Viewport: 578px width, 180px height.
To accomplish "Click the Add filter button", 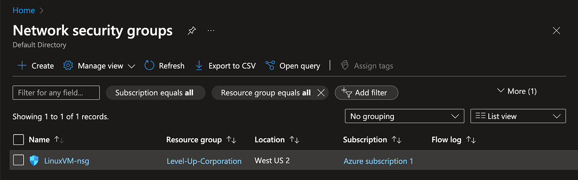I will 366,93.
